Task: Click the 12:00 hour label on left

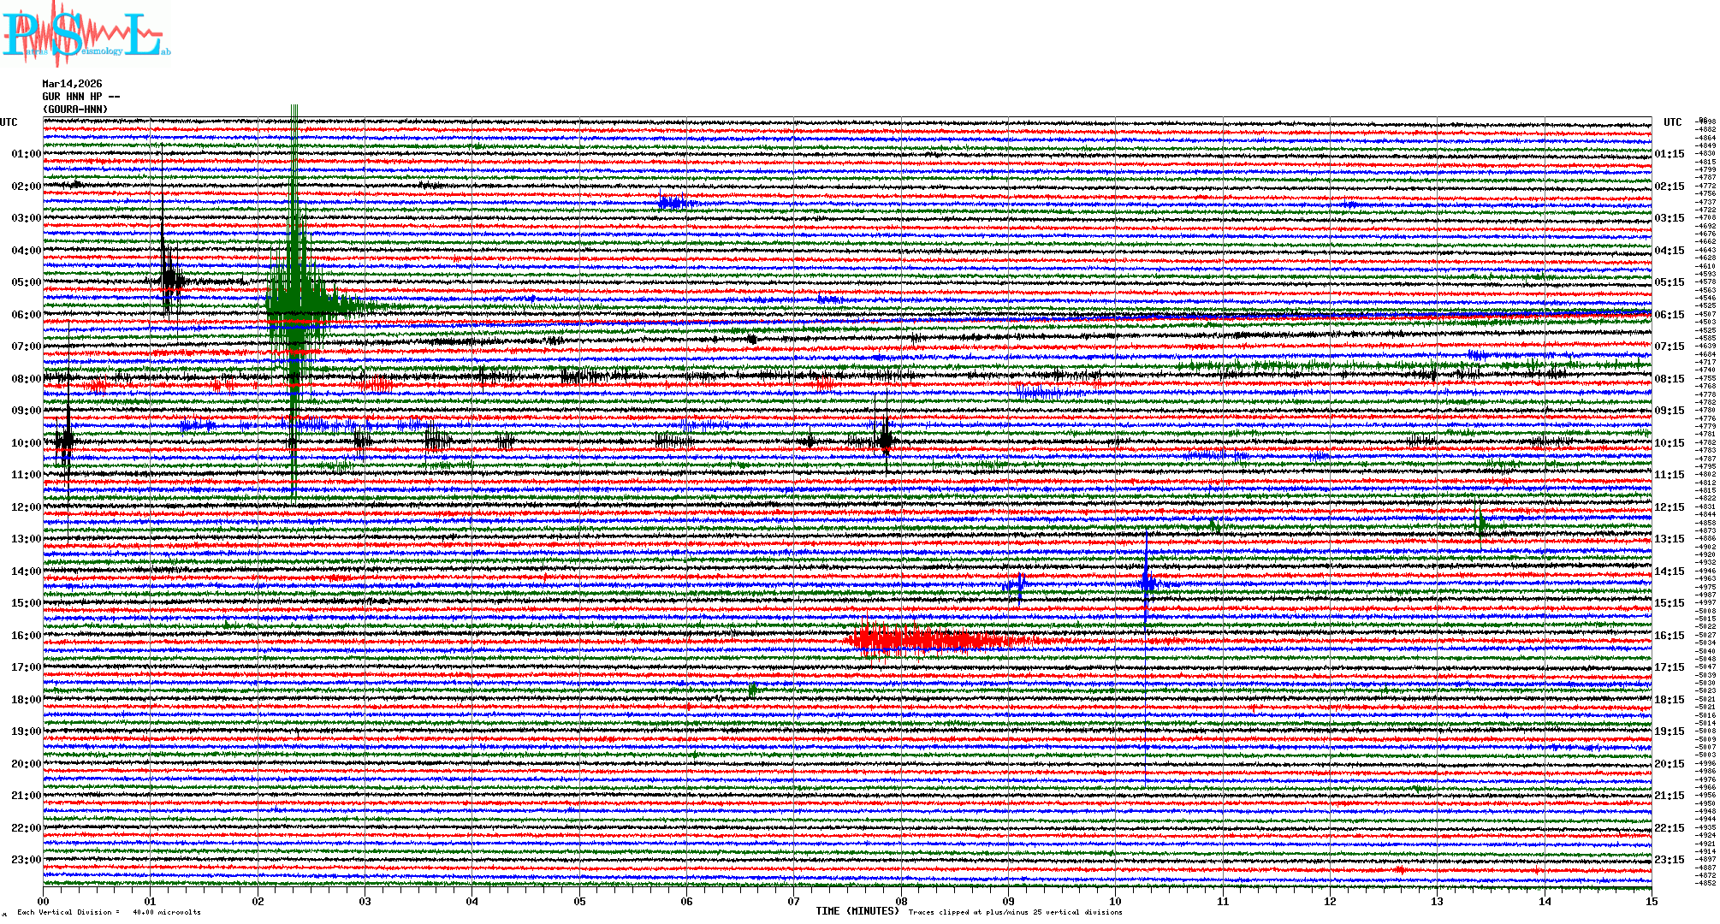Action: [x=26, y=507]
